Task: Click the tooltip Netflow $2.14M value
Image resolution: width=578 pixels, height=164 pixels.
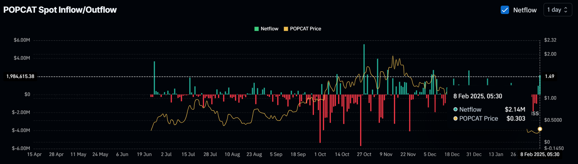Action: coord(515,109)
